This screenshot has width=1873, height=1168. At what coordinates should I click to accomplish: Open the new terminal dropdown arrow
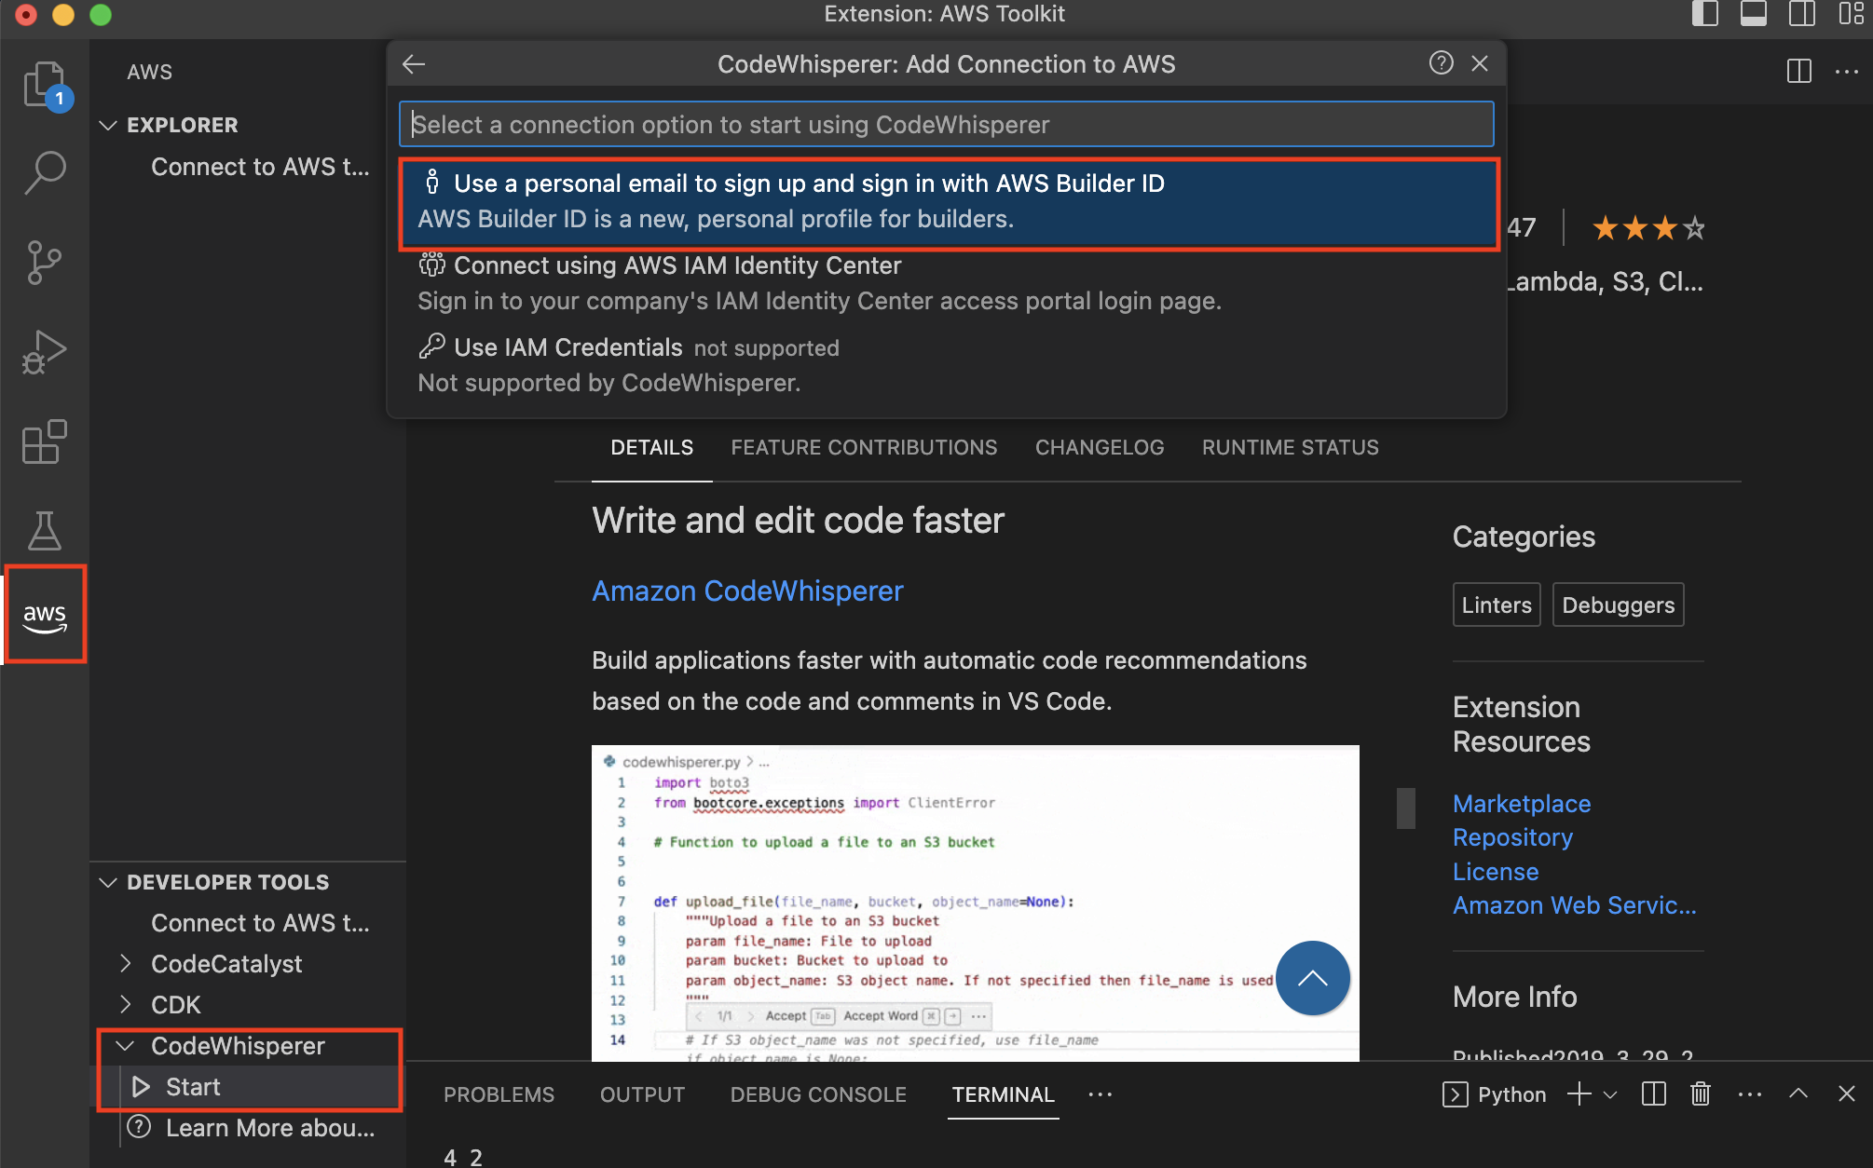pyautogui.click(x=1610, y=1094)
